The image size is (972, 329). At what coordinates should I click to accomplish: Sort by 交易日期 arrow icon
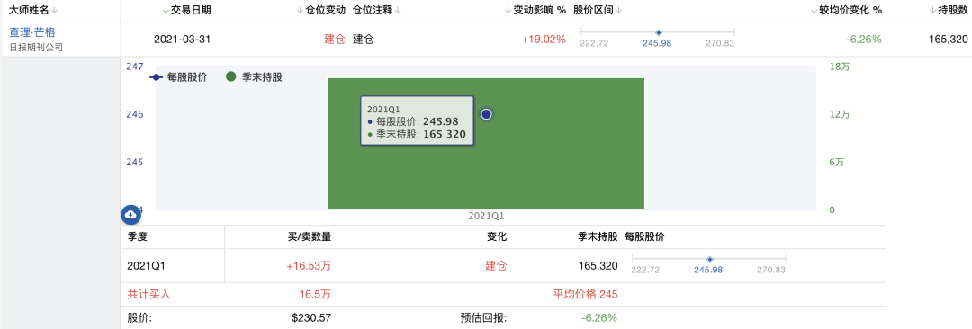[165, 11]
